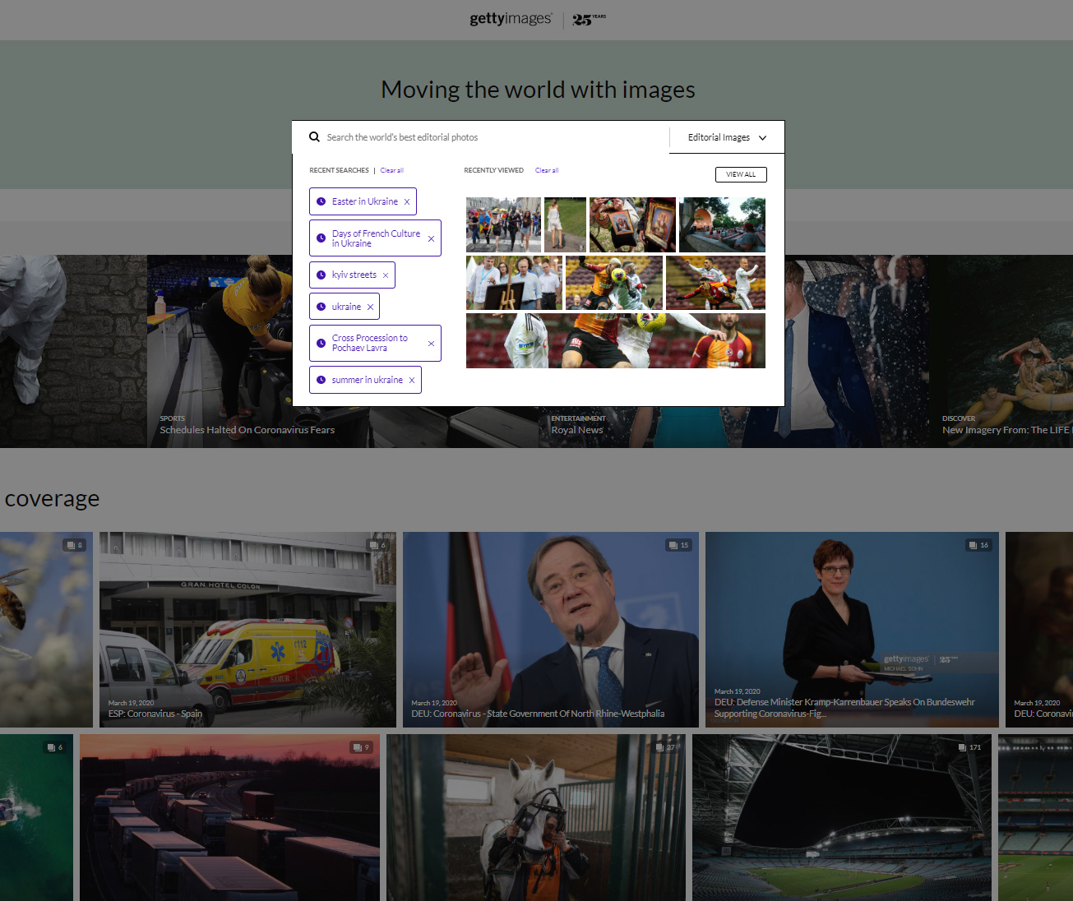Delete the 'kyiv streets' recent search

pos(386,275)
